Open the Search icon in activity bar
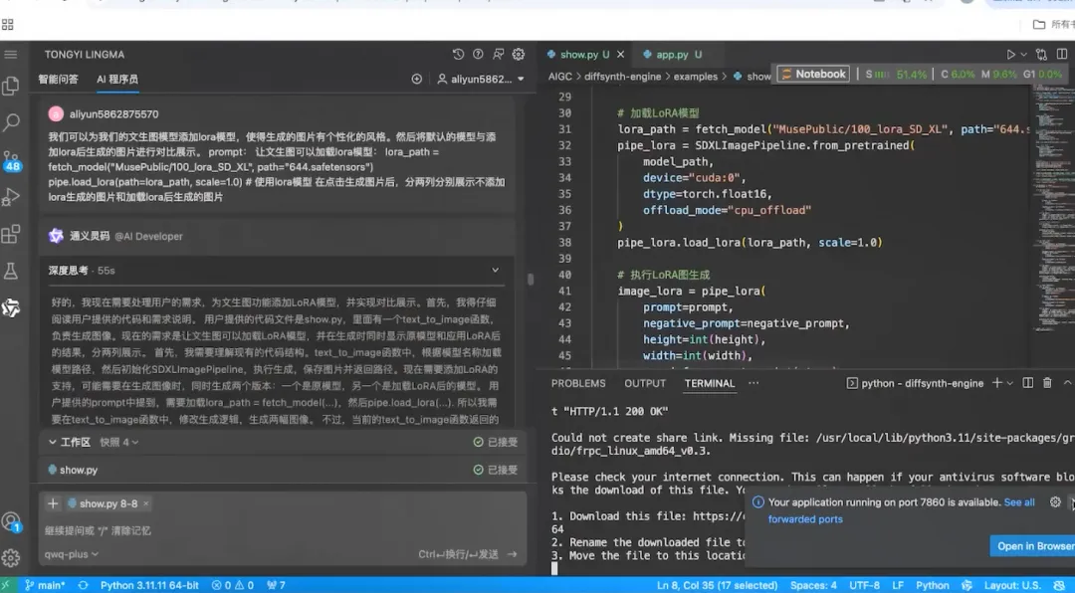1075x593 pixels. click(11, 122)
